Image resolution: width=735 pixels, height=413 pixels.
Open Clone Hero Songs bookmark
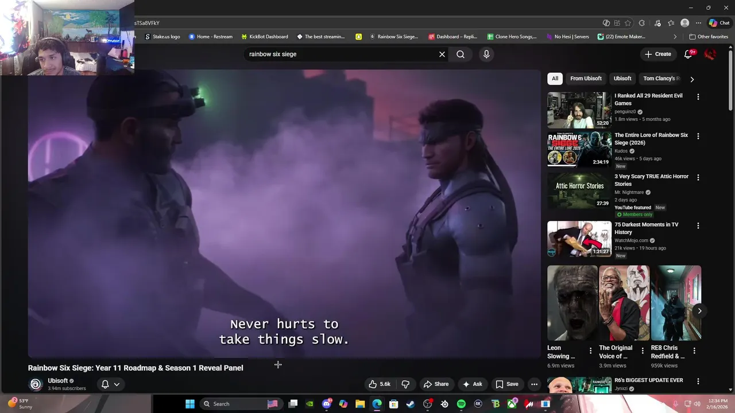click(512, 37)
